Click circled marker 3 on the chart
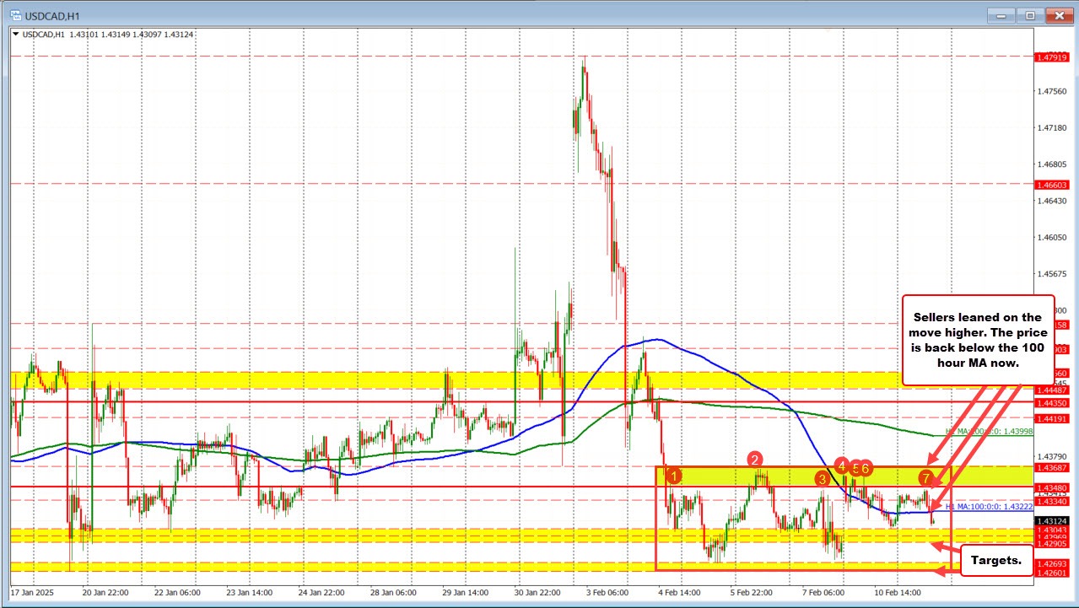The image size is (1079, 608). click(821, 480)
